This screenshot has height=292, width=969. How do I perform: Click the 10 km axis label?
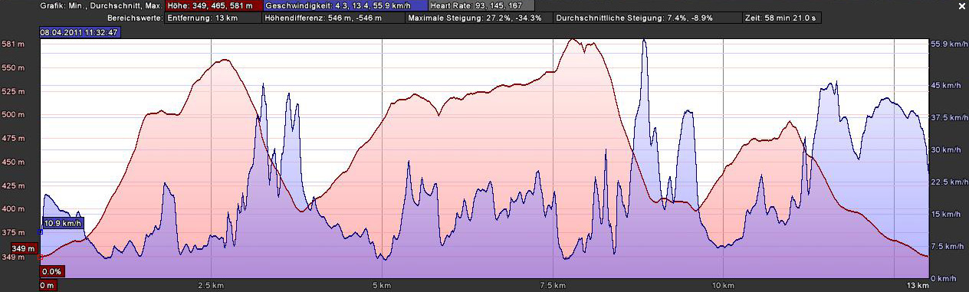tap(723, 285)
